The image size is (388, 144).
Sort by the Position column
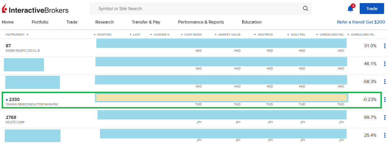coord(102,35)
